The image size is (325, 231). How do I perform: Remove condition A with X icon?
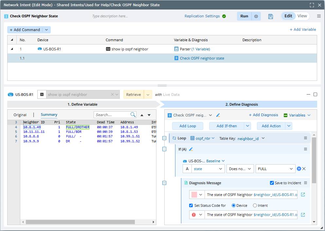pos(304,169)
